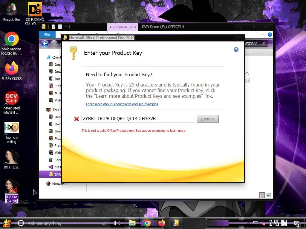This screenshot has width=306, height=229.
Task: Select This PC in Explorer's sidebar
Action: [x=54, y=110]
